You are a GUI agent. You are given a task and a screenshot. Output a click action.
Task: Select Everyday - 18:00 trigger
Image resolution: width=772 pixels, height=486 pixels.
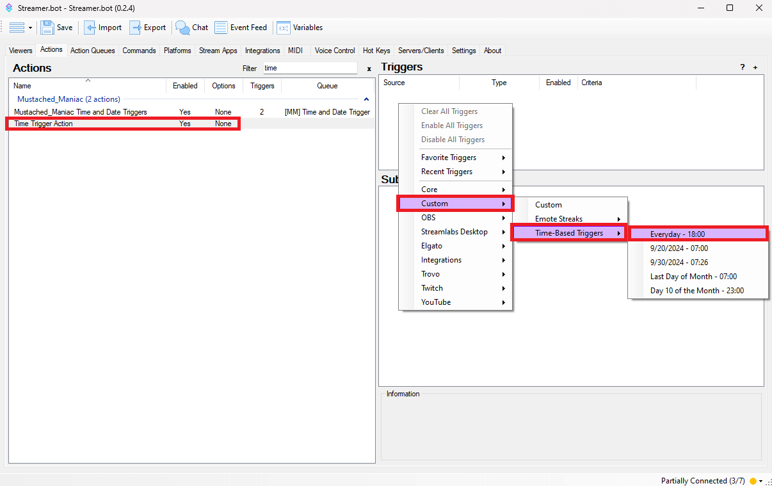[x=677, y=234]
